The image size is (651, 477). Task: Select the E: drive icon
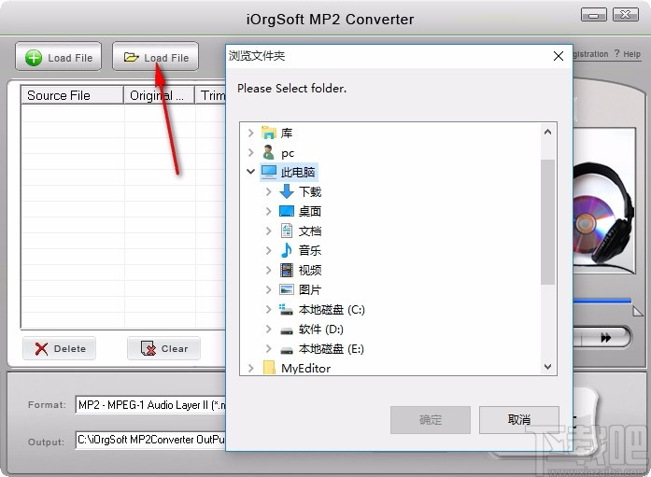coord(287,350)
